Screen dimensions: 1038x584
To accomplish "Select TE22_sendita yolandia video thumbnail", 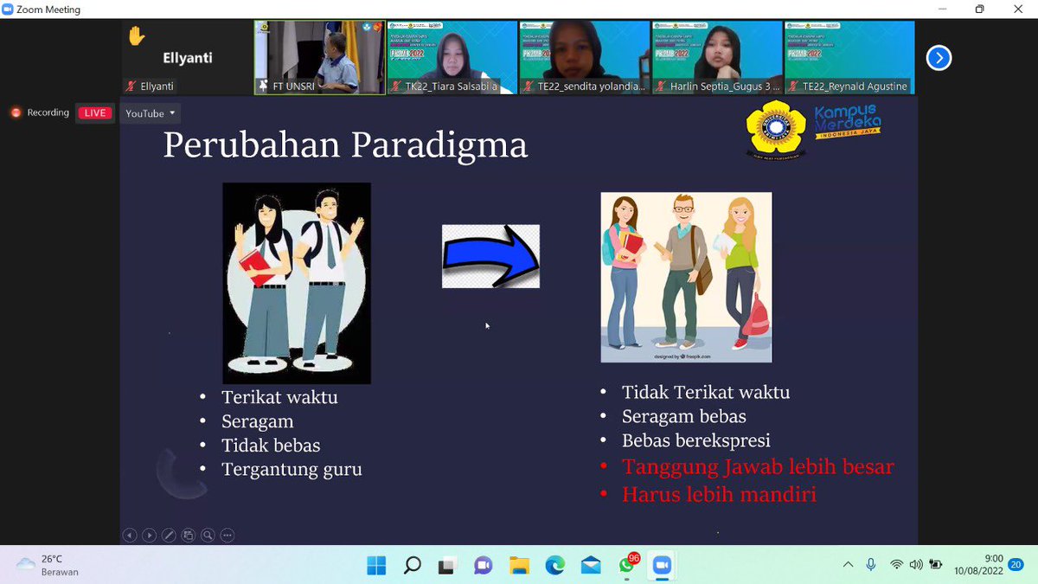I will pyautogui.click(x=585, y=58).
